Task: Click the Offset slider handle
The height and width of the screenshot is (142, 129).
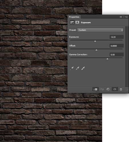Action: pyautogui.click(x=96, y=50)
